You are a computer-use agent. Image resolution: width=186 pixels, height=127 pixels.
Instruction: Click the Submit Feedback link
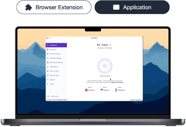136,100
